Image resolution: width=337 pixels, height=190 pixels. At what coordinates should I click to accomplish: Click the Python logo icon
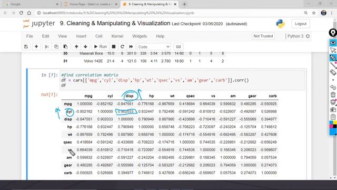[x=280, y=24]
